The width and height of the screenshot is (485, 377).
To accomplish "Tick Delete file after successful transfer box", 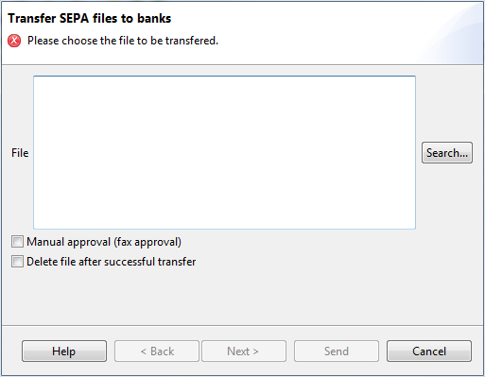I will tap(17, 262).
